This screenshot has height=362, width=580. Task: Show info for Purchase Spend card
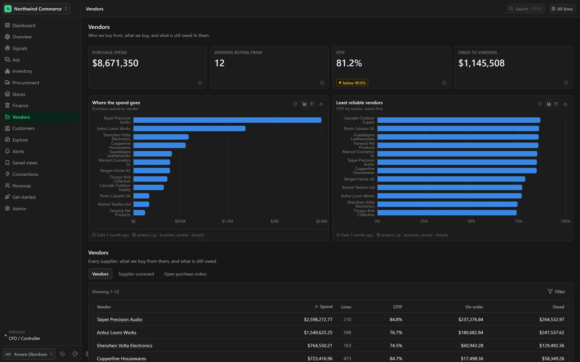click(200, 83)
